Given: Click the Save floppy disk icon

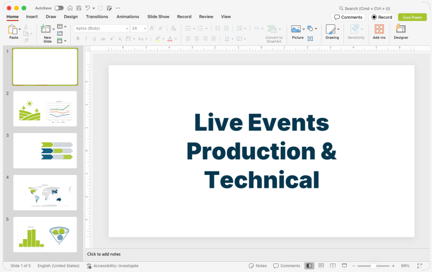Looking at the screenshot, I should (x=79, y=8).
